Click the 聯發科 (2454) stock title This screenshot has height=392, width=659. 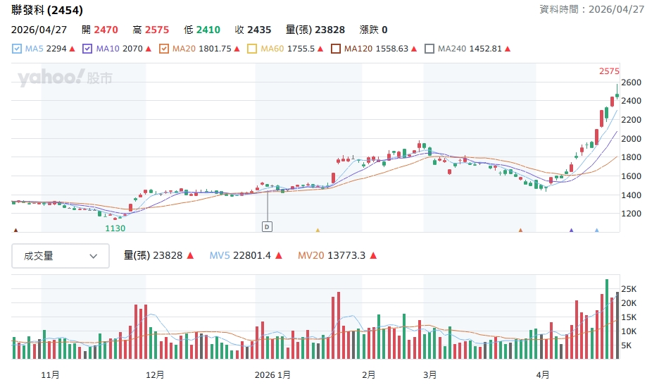click(47, 11)
